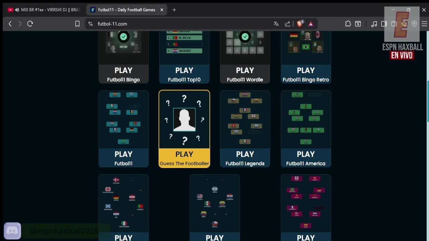Play Guess The Footballer
The height and width of the screenshot is (241, 429).
click(184, 158)
